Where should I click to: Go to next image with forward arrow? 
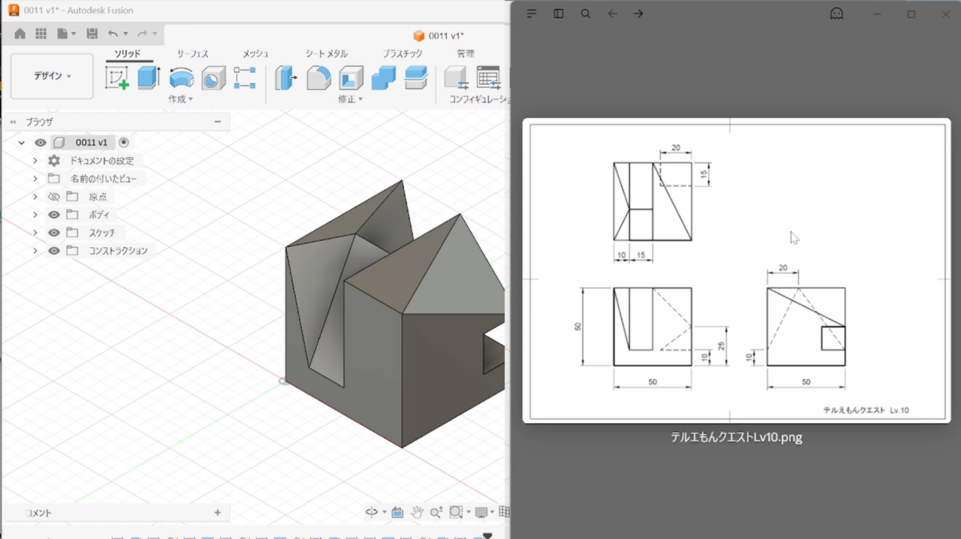coord(638,14)
